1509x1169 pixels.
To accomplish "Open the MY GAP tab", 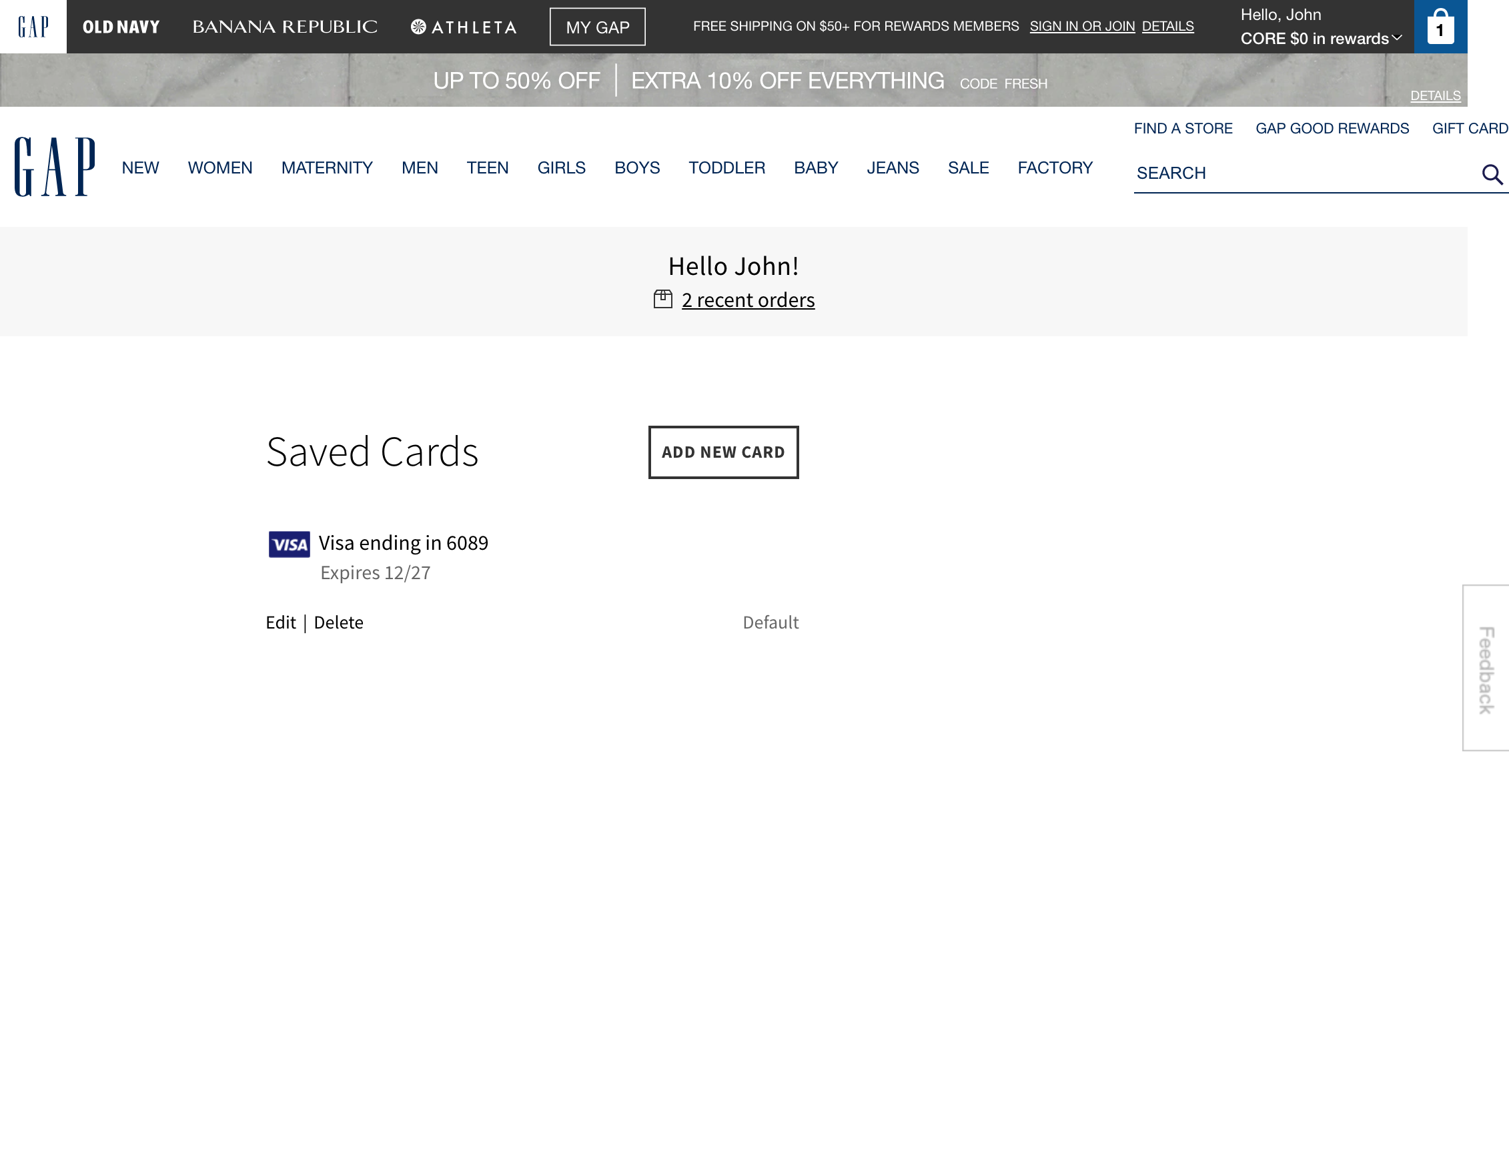I will coord(597,27).
